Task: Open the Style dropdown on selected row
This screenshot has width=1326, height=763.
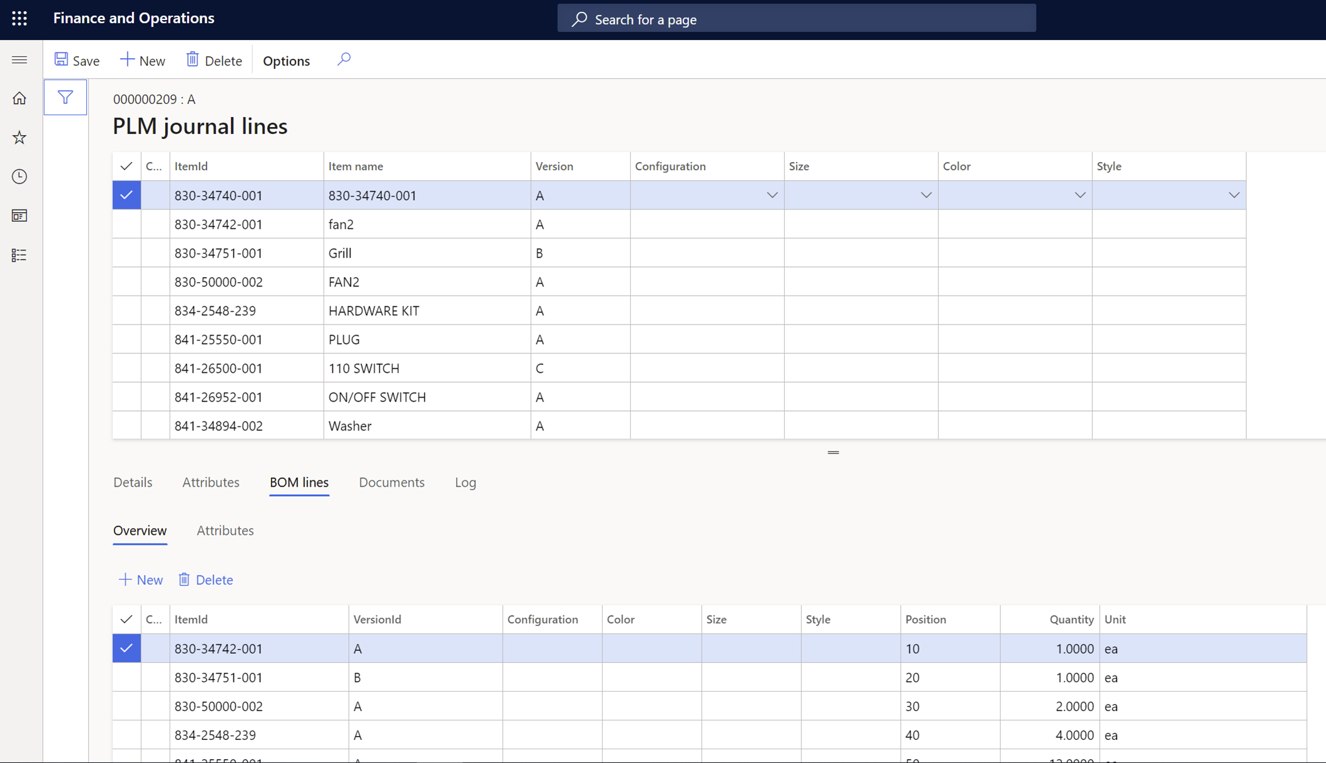Action: point(1233,195)
